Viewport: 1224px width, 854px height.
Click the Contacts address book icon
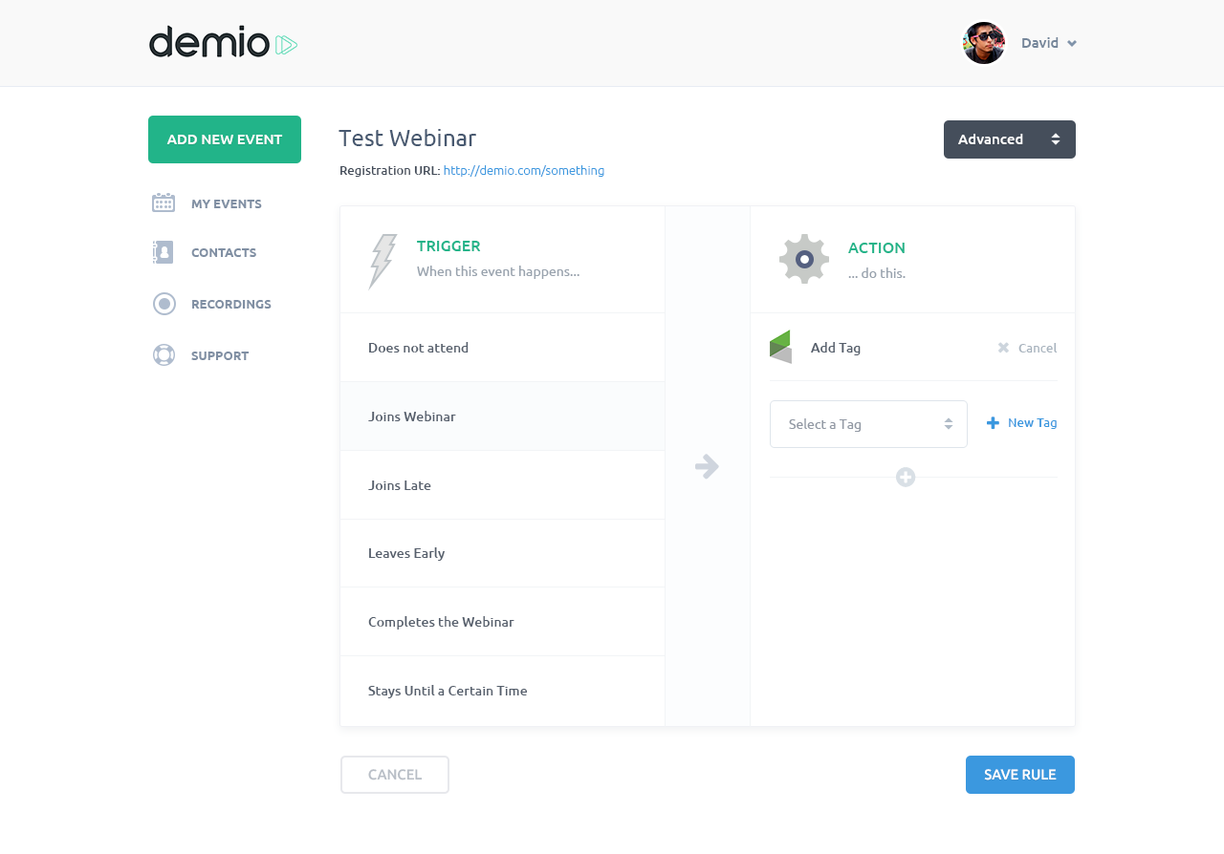164,252
